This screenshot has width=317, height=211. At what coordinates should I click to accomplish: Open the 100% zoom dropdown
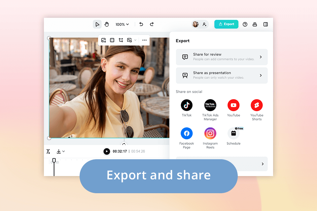[122, 24]
